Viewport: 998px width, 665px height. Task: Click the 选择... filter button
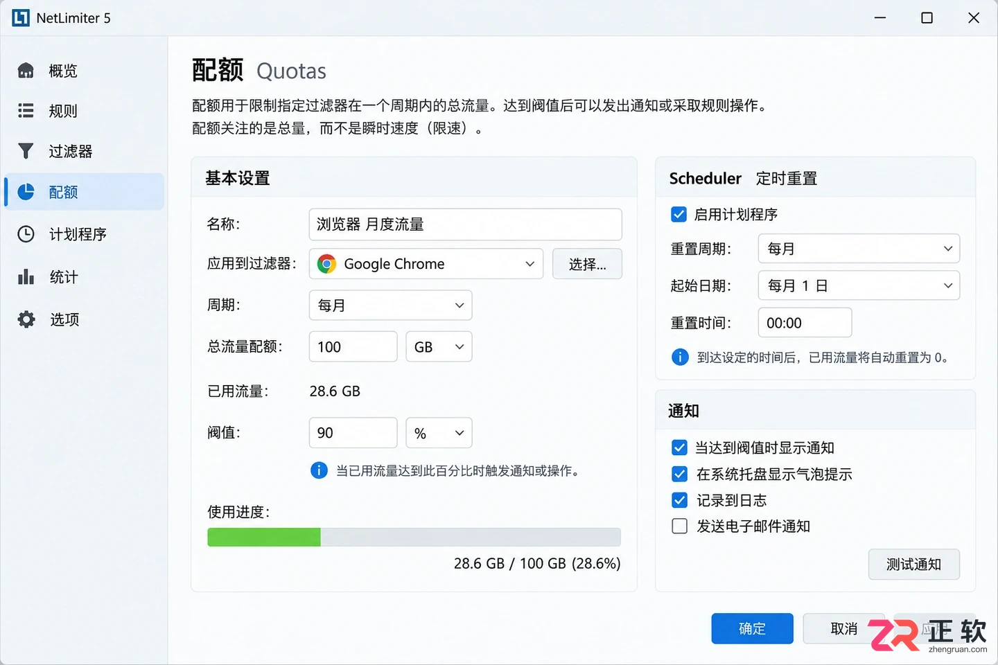coord(587,264)
